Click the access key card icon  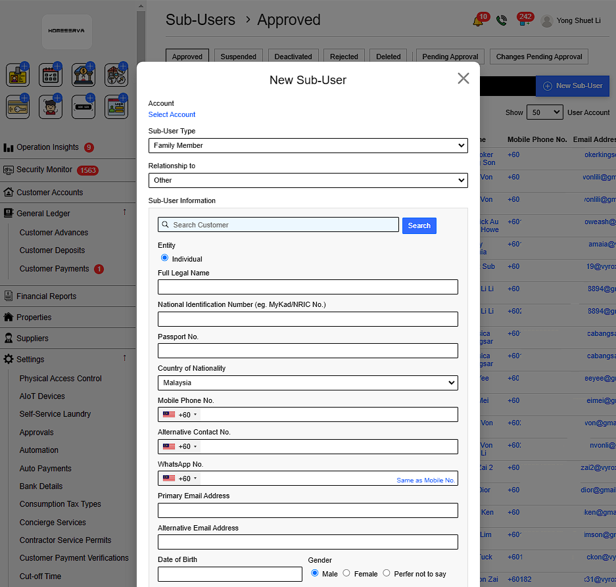tap(18, 107)
